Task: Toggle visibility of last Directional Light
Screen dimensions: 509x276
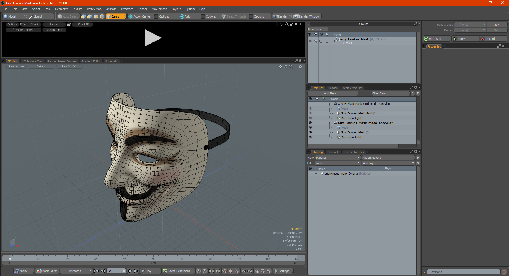Action: point(310,137)
